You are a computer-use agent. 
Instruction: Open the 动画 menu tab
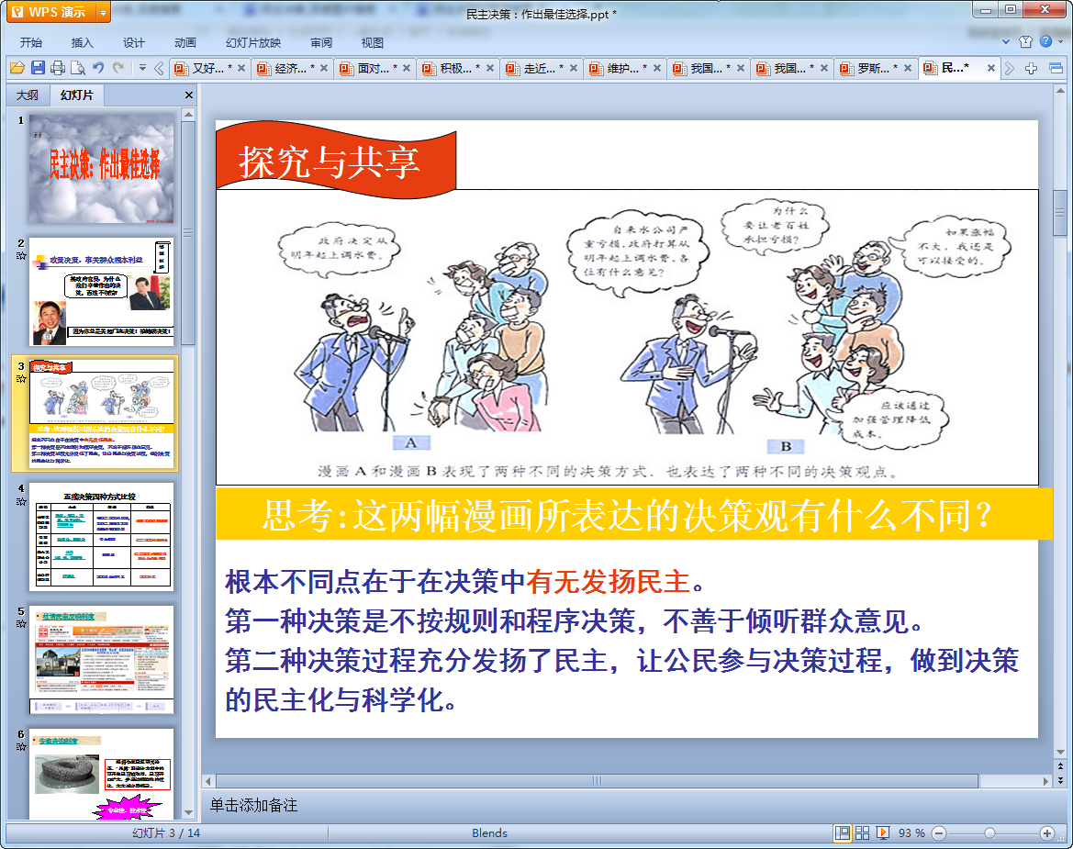coord(184,42)
